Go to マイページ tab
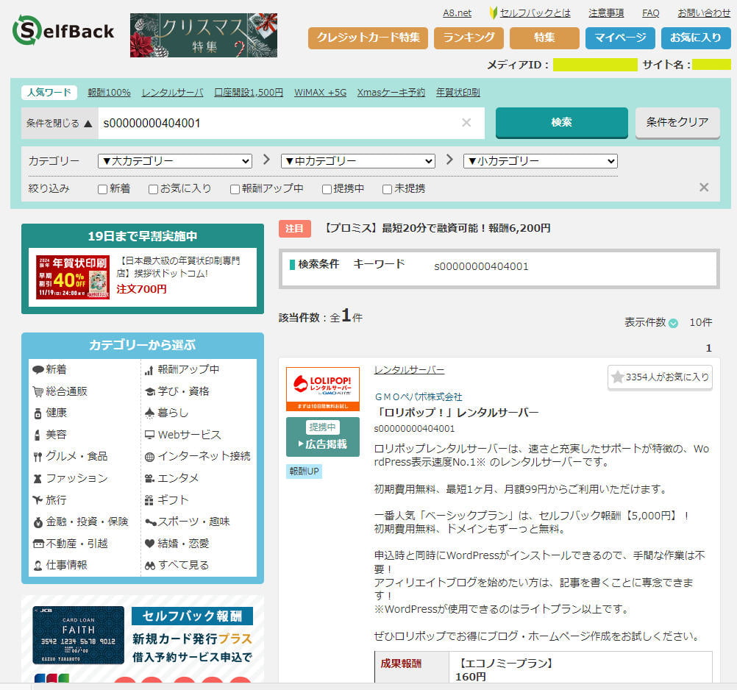Screen dimensions: 737x690 point(619,38)
